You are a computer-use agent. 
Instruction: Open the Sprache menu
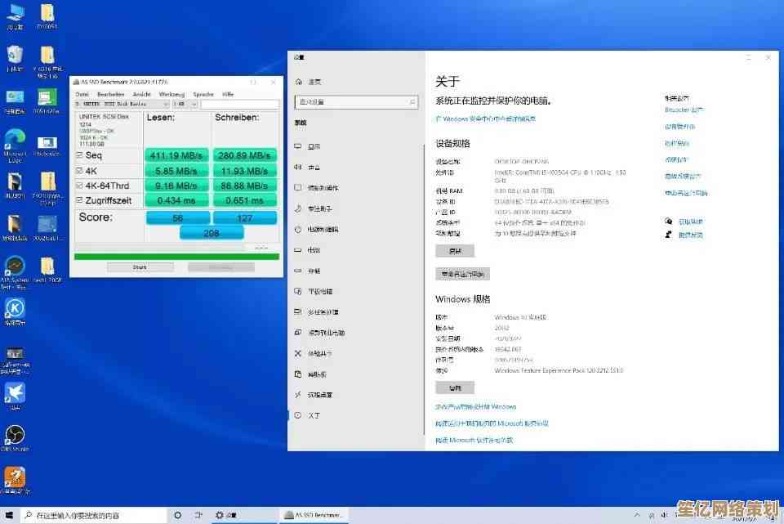pyautogui.click(x=203, y=94)
